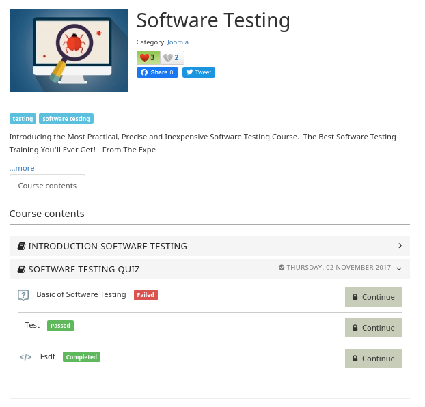Select the 'software testing' tag
Viewport: 425px width, 407px height.
(x=66, y=119)
